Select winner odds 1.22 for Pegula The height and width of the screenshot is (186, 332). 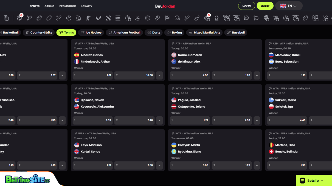pos(190,120)
